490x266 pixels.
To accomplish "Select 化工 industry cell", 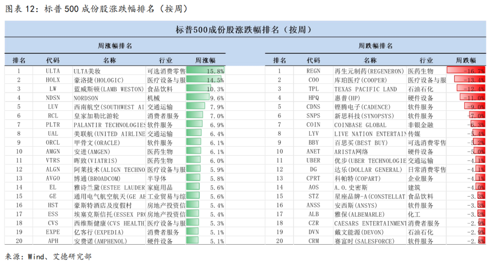I will click(x=414, y=214).
